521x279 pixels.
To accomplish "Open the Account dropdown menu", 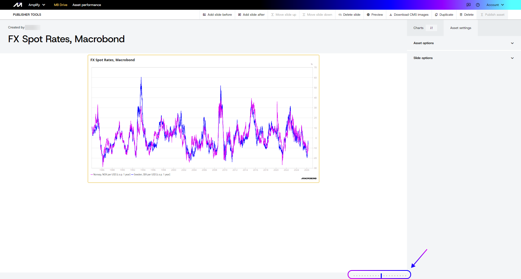I will tap(495, 5).
